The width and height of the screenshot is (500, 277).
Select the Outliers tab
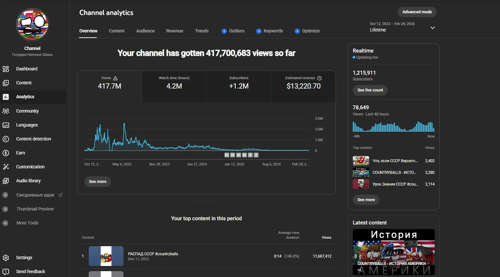tap(233, 31)
